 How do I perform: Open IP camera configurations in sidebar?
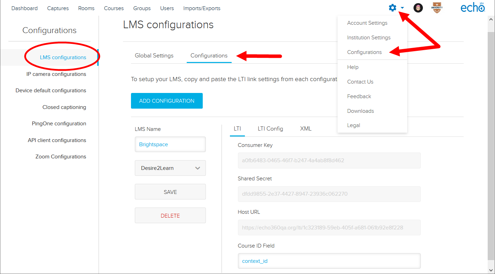coord(56,74)
